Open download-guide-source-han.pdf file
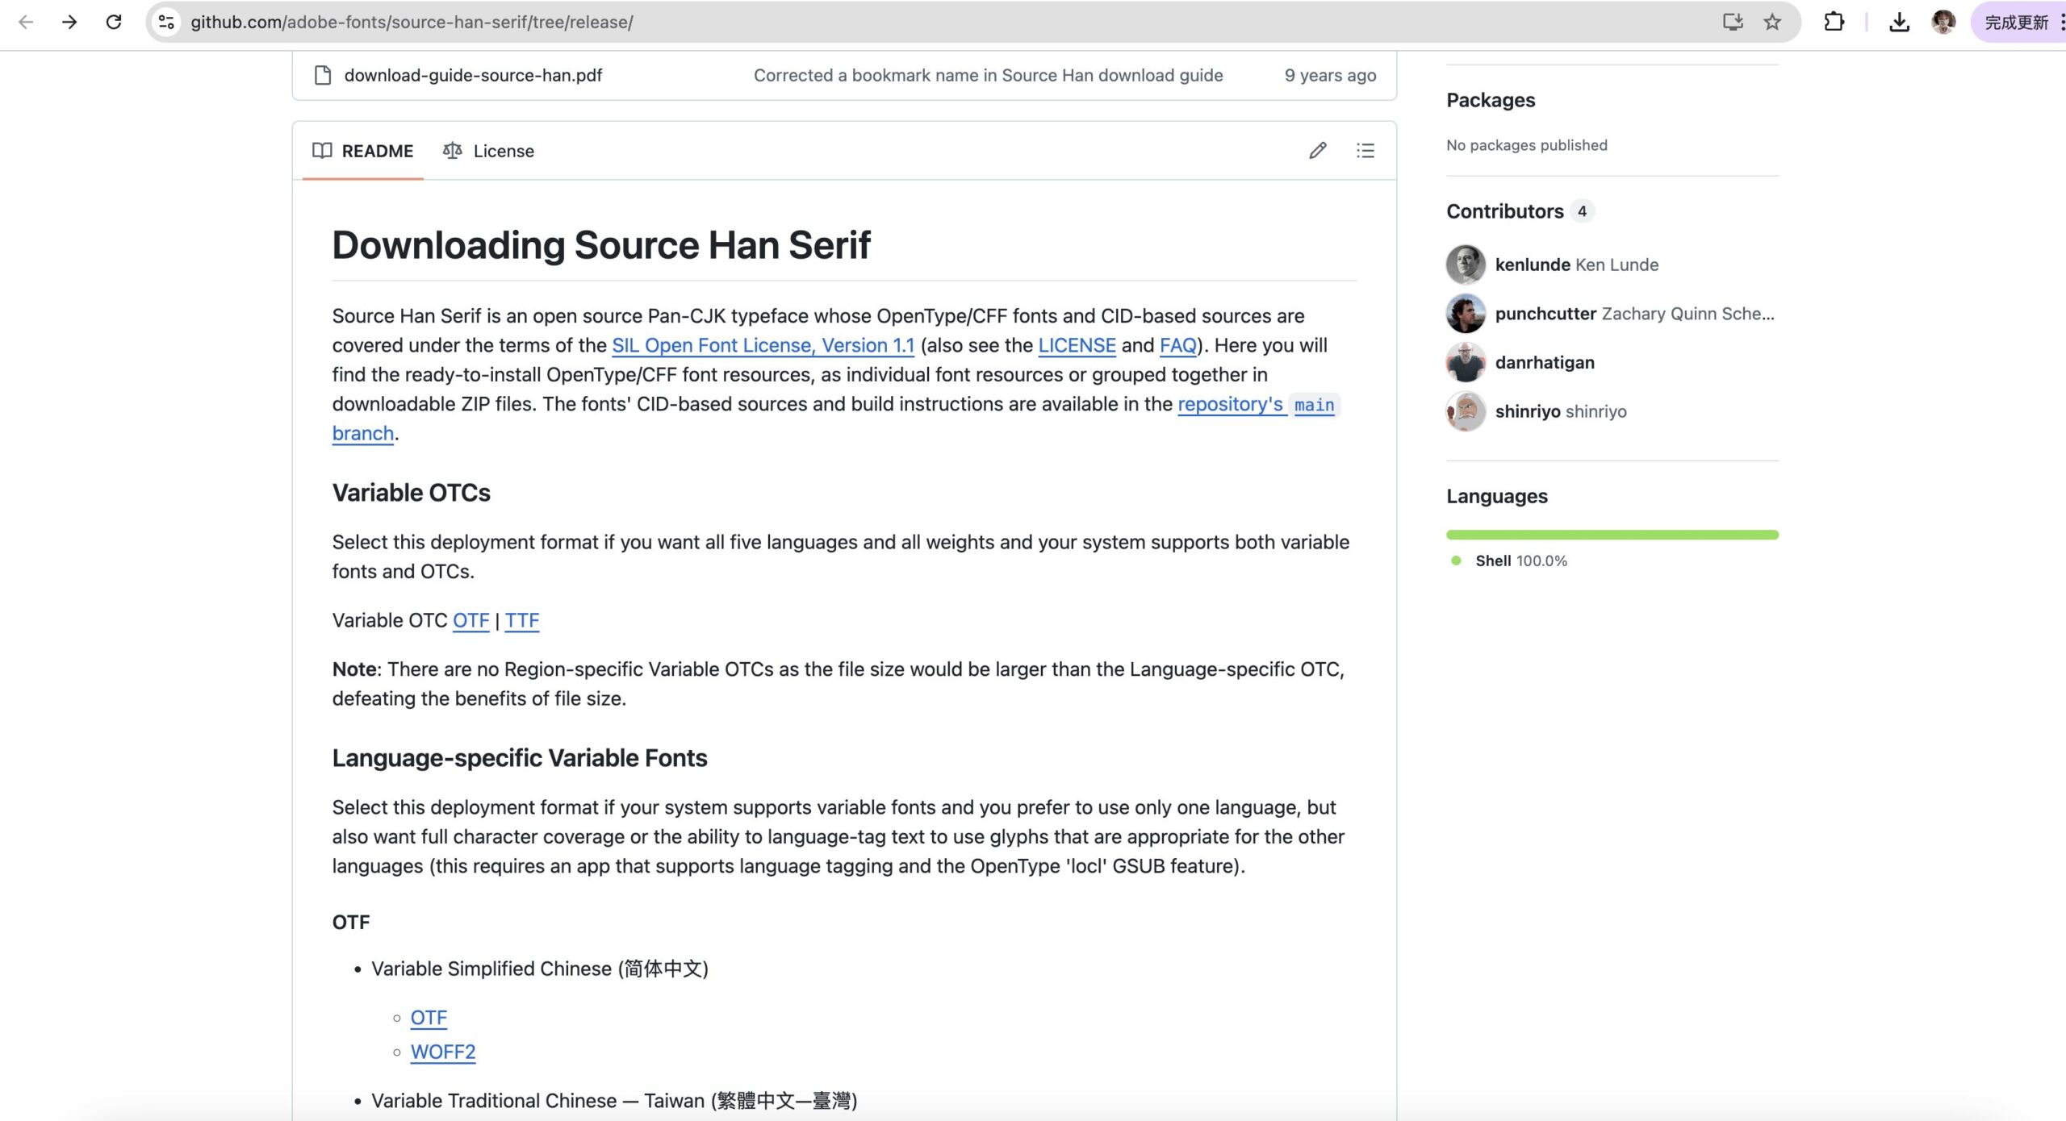This screenshot has width=2066, height=1121. (473, 75)
